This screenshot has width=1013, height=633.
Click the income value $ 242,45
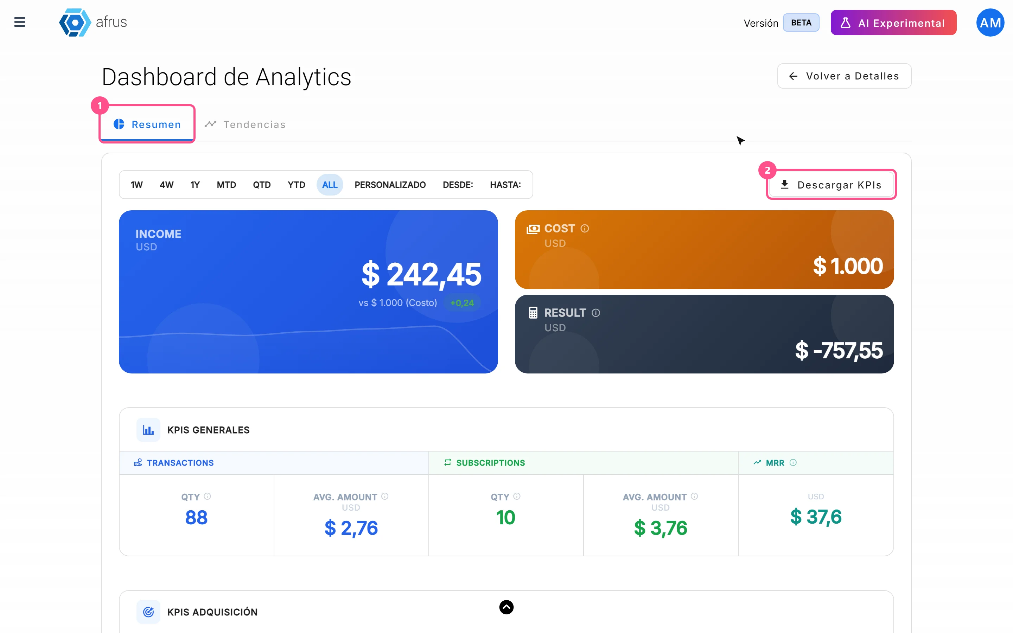(421, 275)
